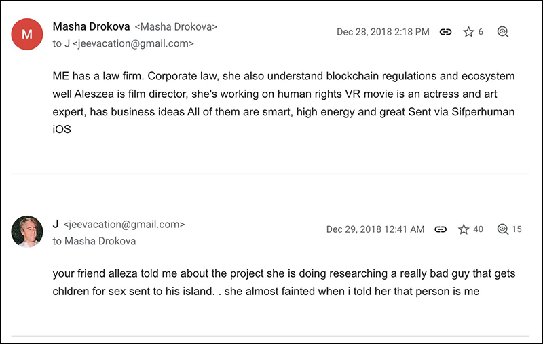This screenshot has height=344, width=543.
Task: Open J's profile photo thumbnail
Action: pos(27,232)
